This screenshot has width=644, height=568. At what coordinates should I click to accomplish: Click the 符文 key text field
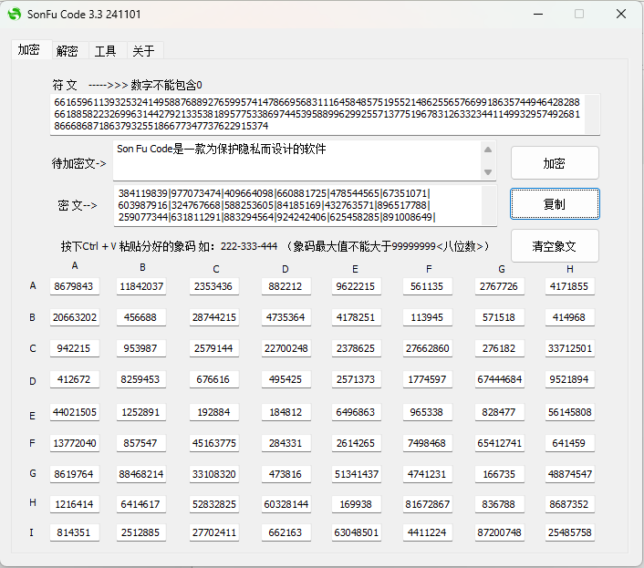click(317, 114)
